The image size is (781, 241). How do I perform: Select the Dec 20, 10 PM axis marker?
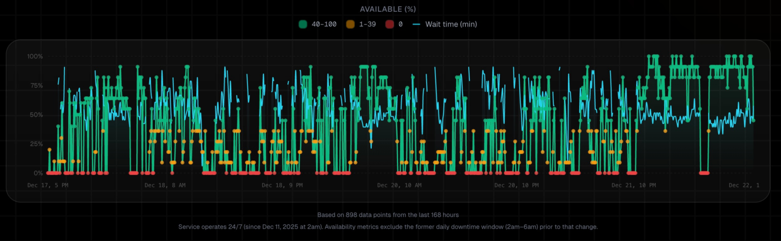[x=516, y=185]
